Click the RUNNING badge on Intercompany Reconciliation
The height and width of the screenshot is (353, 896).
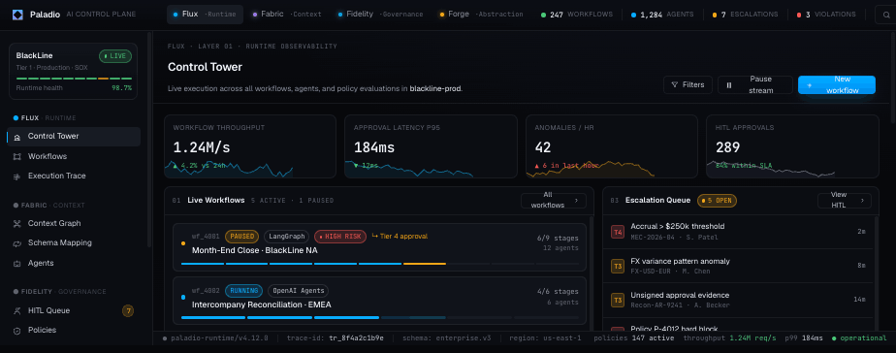pos(244,291)
